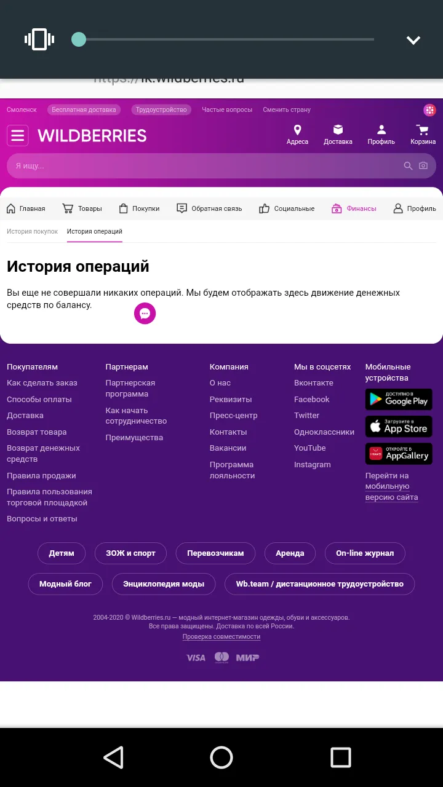
Task: Open the pink apps grid icon
Action: (x=429, y=110)
